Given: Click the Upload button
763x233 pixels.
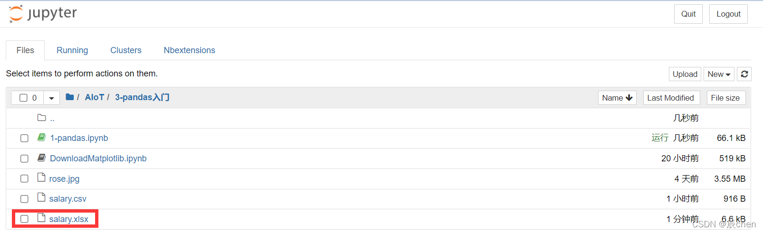Looking at the screenshot, I should point(685,74).
